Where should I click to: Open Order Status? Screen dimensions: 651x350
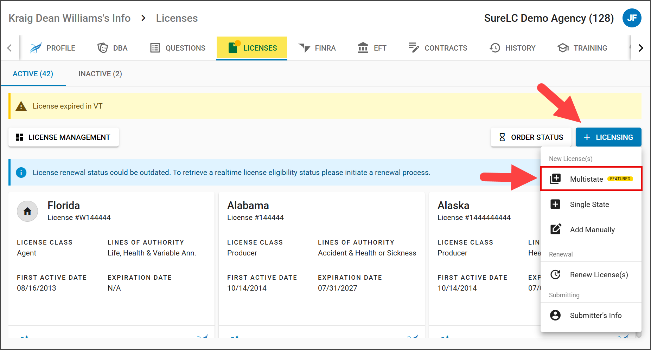[x=531, y=137]
